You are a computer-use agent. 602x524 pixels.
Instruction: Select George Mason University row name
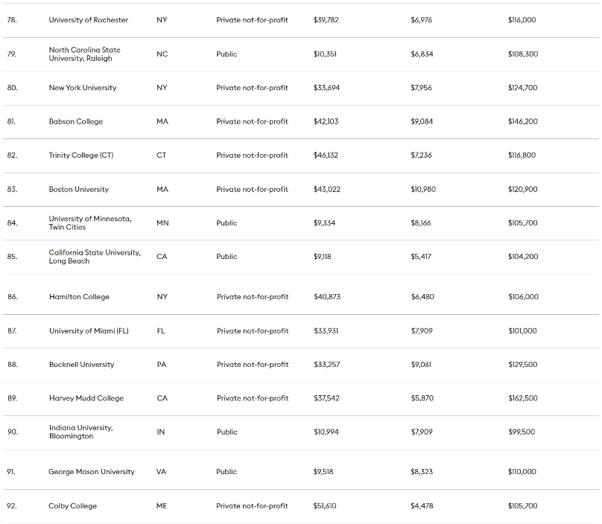point(92,472)
